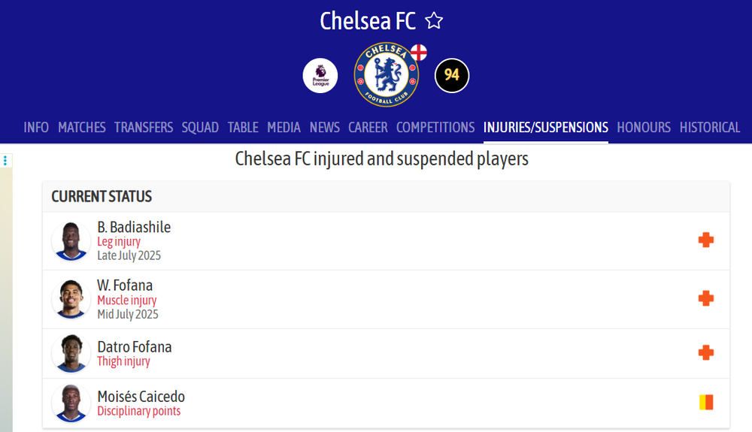Select the HONOURS tab

click(x=644, y=128)
